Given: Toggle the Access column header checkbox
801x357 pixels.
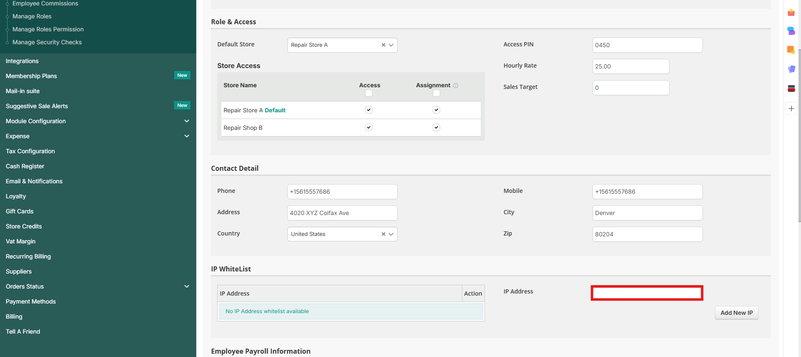Looking at the screenshot, I should (x=368, y=93).
